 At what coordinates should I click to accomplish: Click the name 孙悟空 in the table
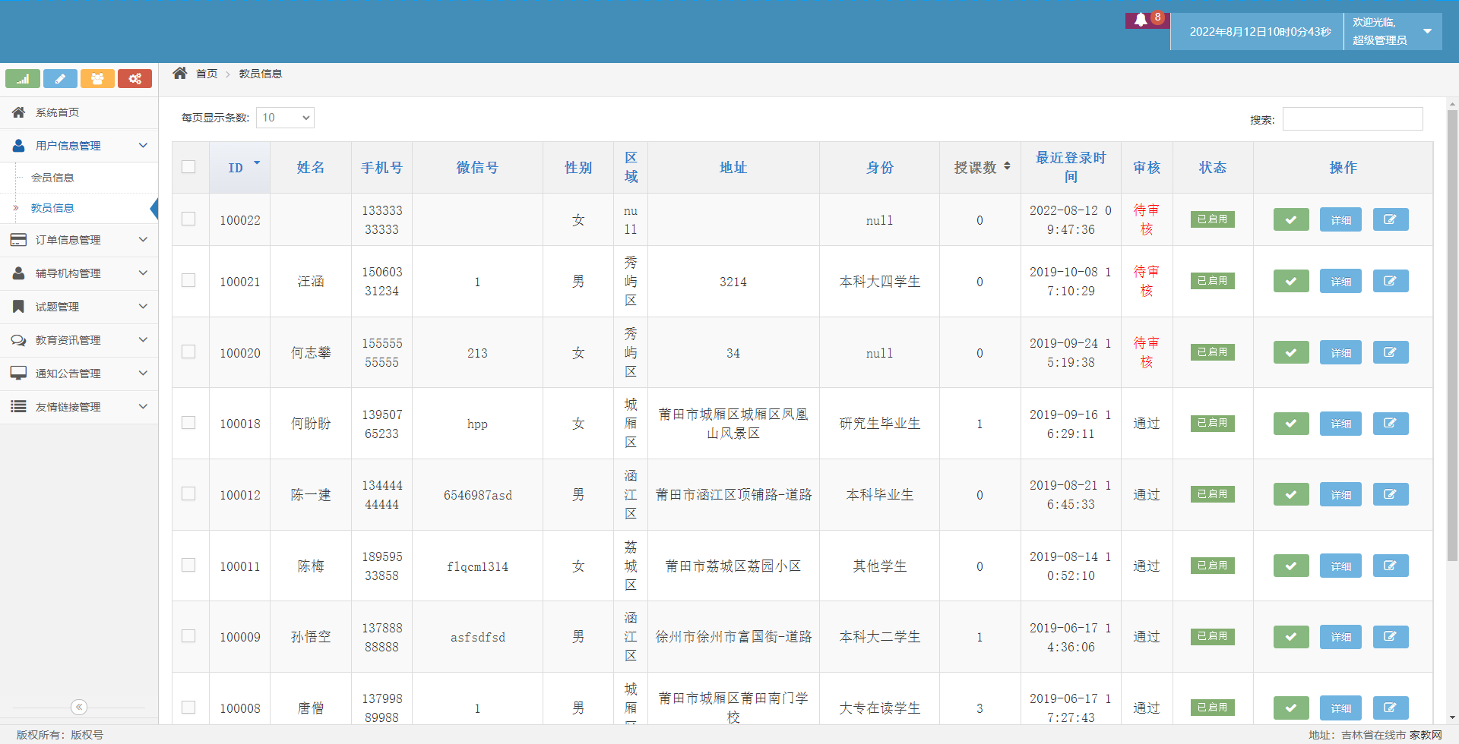tap(311, 636)
